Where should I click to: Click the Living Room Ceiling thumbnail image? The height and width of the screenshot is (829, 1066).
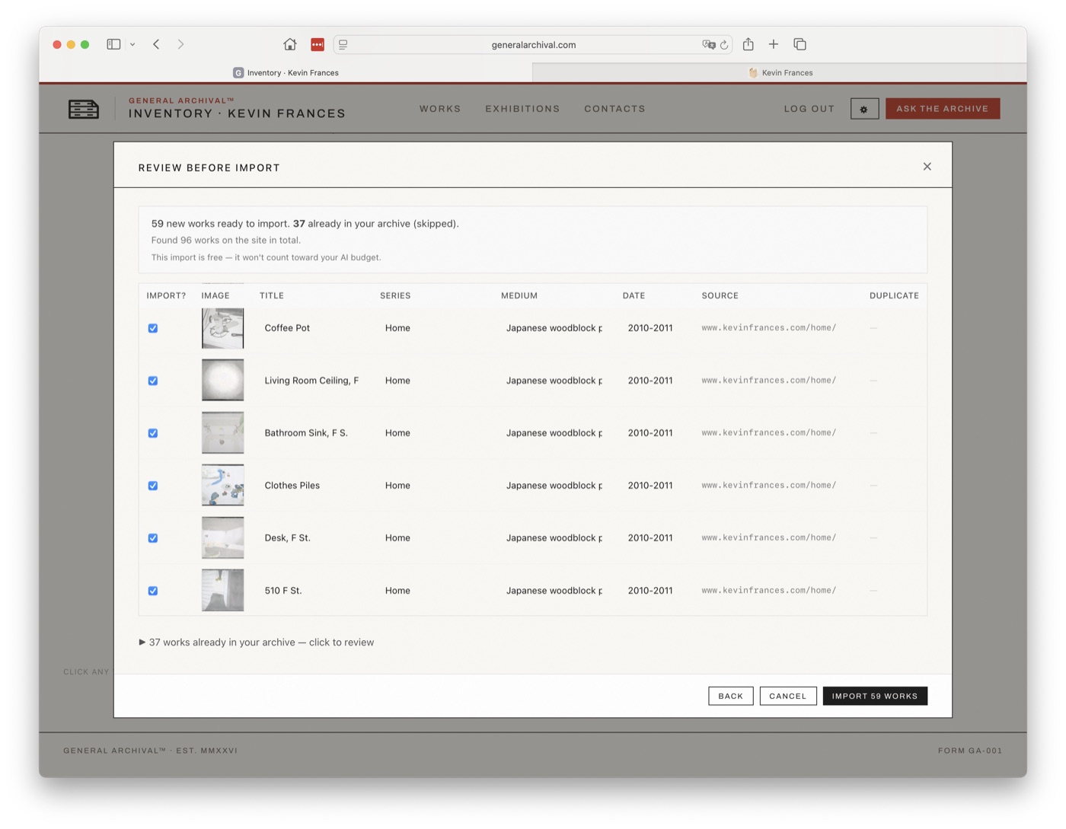tap(222, 381)
